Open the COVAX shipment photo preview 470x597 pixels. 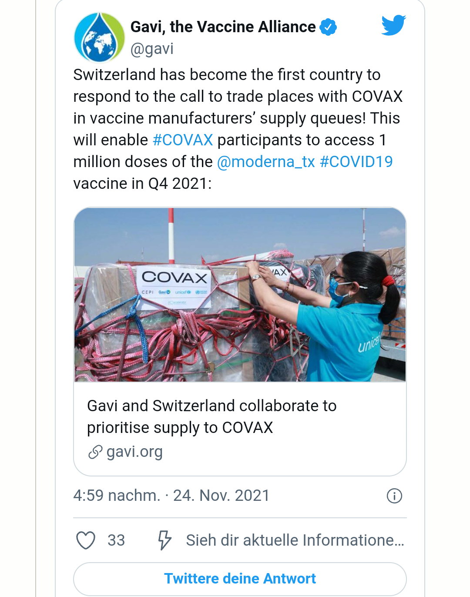(x=240, y=295)
